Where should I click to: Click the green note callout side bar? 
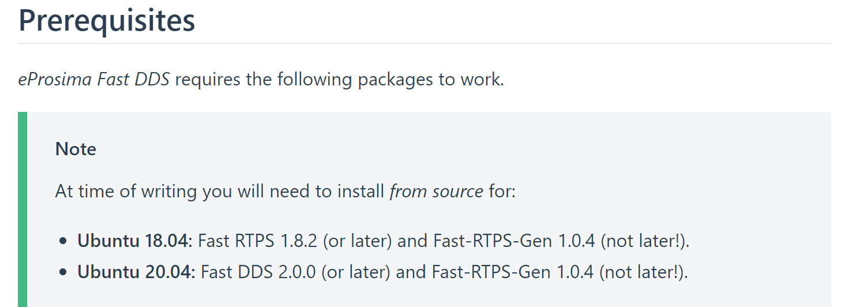pos(22,209)
